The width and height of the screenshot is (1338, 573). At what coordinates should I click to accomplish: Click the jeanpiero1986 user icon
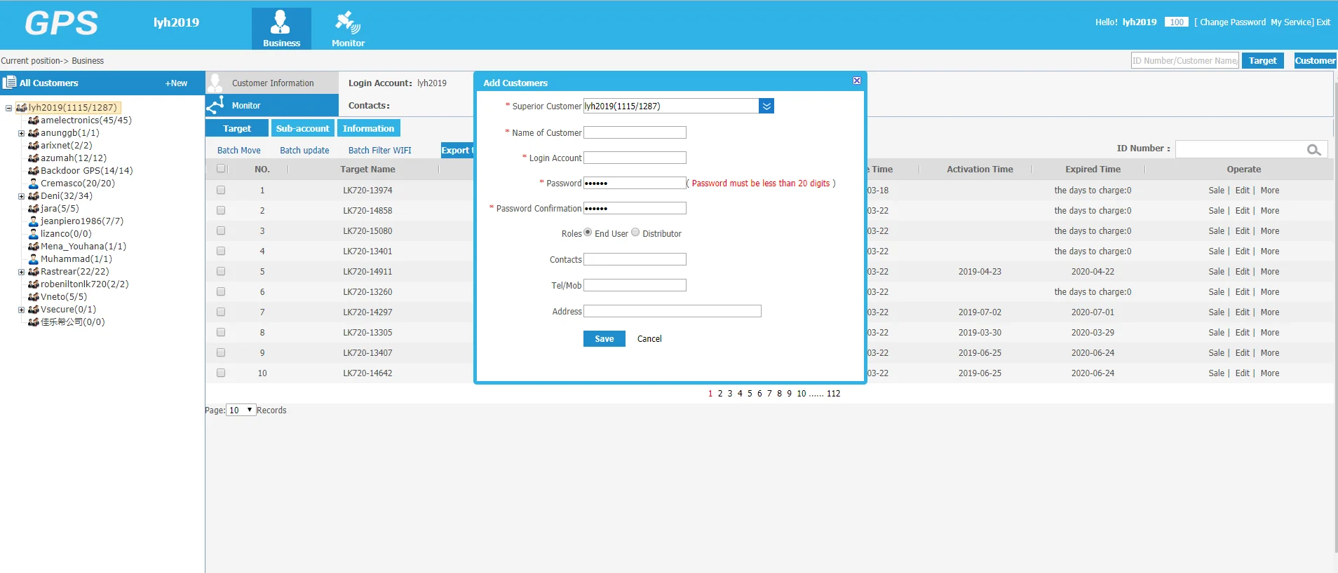click(x=33, y=221)
